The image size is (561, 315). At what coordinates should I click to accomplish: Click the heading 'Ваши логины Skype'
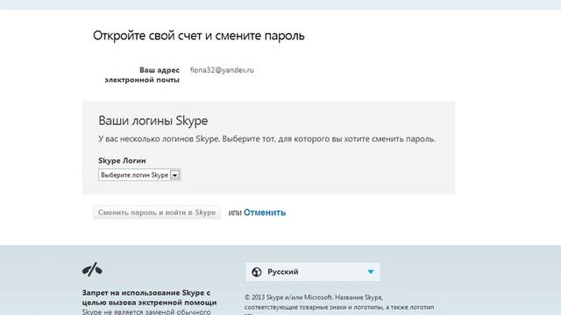[x=153, y=121]
